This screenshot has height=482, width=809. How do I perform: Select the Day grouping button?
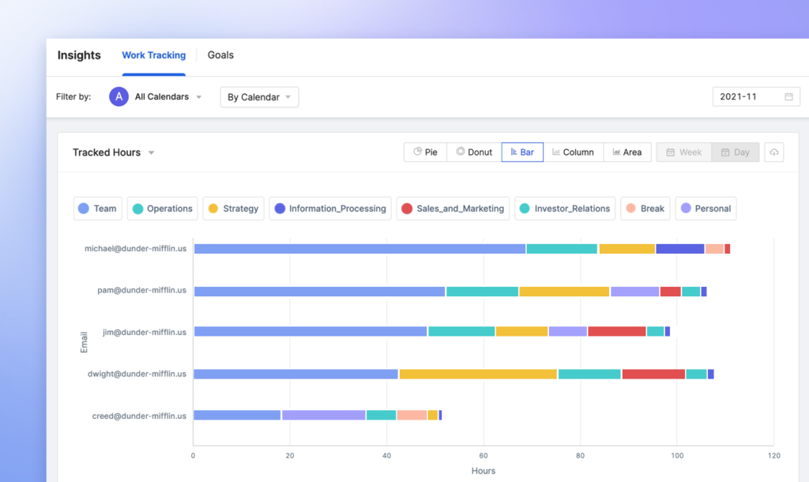click(735, 153)
